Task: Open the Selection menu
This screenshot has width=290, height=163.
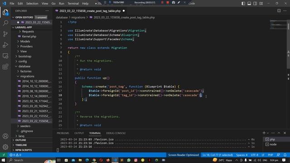Action: pyautogui.click(x=32, y=3)
